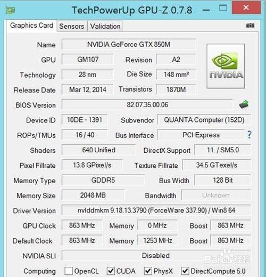Toggle the PhysX checkbox
This screenshot has height=277, width=266.
coord(148,271)
